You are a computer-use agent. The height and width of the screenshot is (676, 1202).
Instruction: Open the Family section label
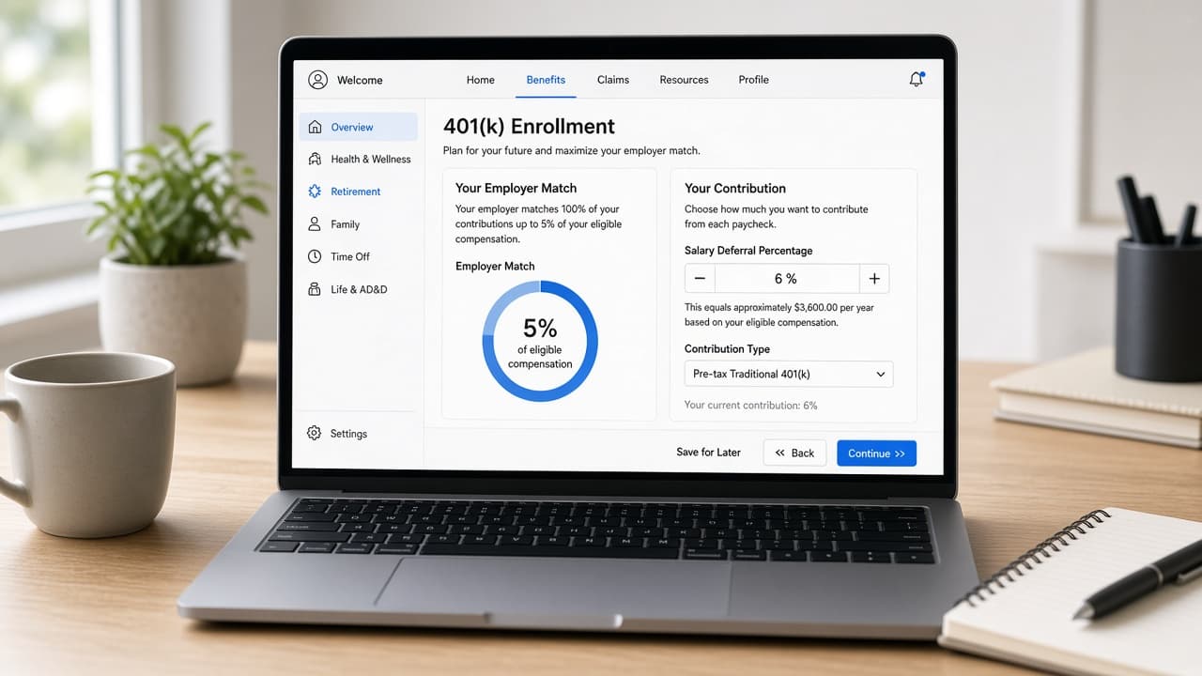coord(346,224)
